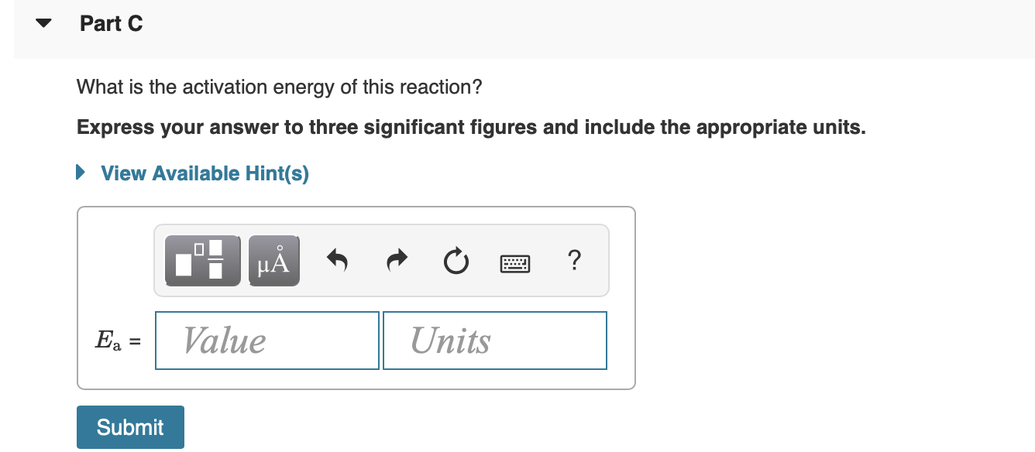Click the redo arrow in answer toolbar

[396, 261]
